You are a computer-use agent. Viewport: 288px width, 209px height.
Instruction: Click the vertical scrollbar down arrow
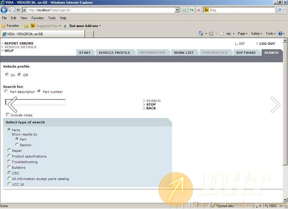click(x=285, y=200)
